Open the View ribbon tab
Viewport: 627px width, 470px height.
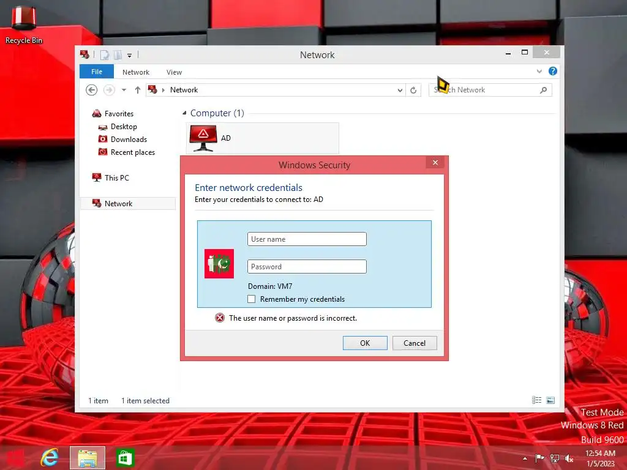pos(174,72)
